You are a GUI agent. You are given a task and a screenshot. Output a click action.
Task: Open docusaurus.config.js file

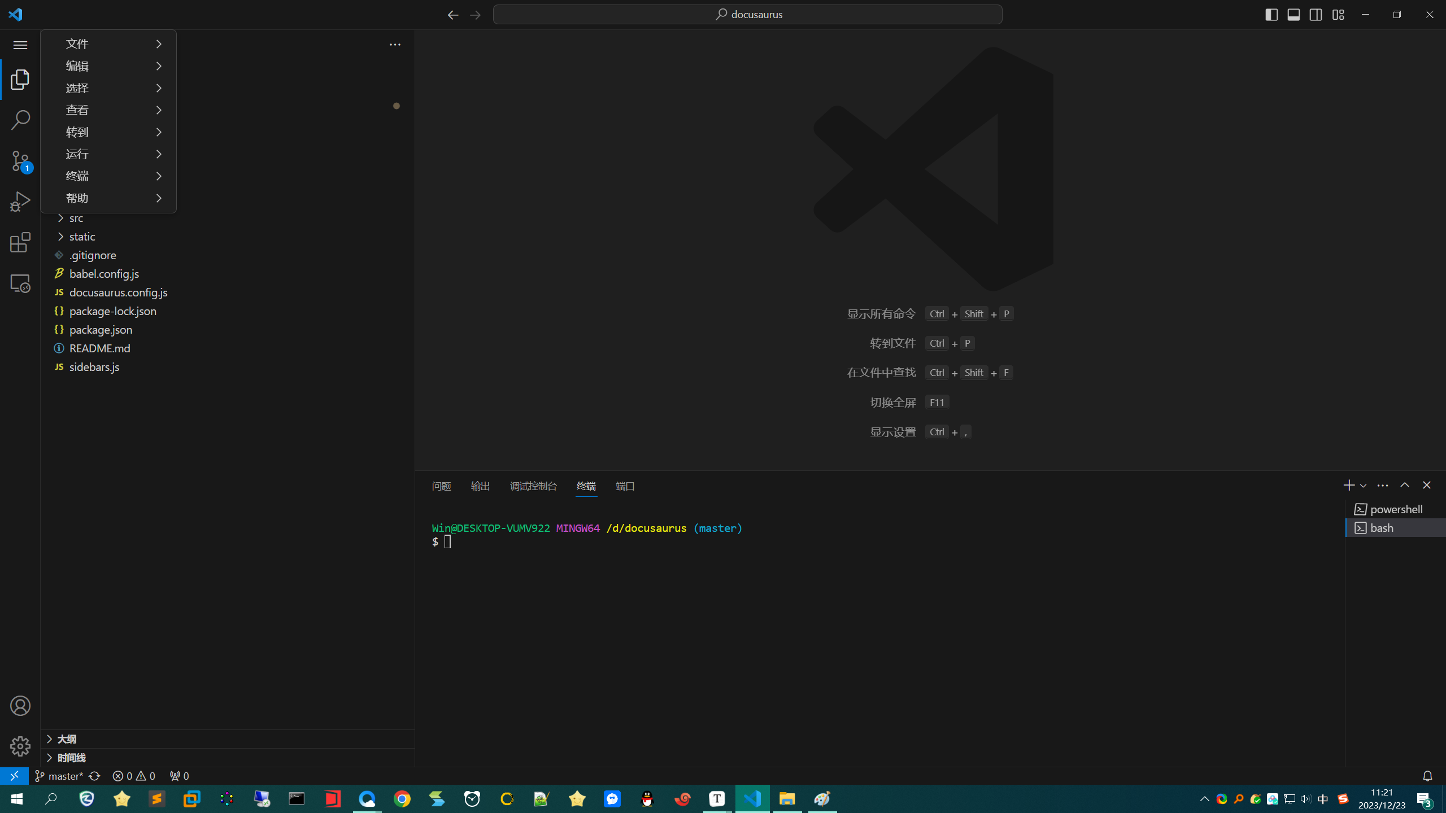[x=228, y=292]
